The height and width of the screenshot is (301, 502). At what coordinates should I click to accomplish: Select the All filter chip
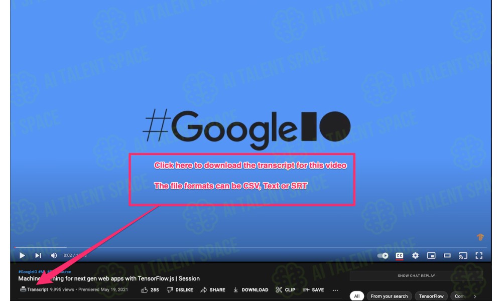[x=356, y=296]
